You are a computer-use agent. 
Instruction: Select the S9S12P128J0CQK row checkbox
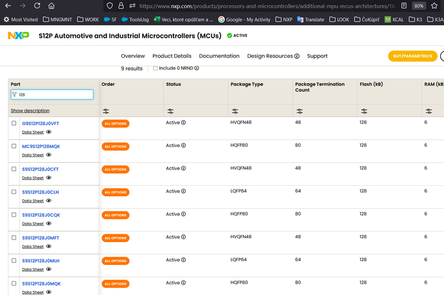[x=14, y=215]
